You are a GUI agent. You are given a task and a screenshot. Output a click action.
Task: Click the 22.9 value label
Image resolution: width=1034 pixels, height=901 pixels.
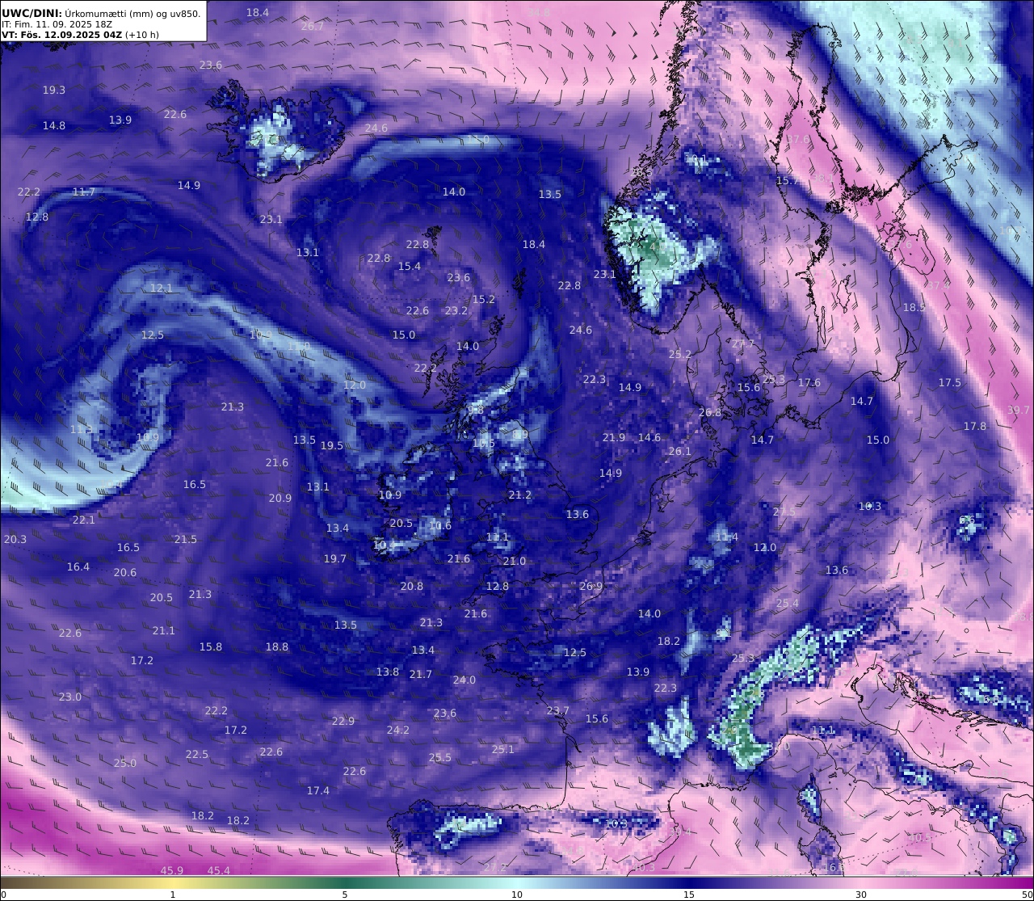click(343, 722)
